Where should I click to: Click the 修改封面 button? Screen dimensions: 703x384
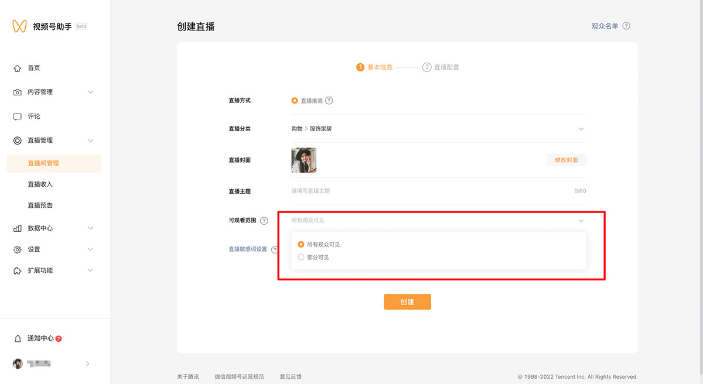point(566,160)
